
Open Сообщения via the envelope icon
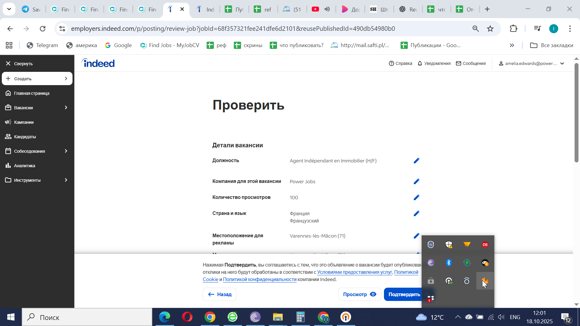pos(458,63)
